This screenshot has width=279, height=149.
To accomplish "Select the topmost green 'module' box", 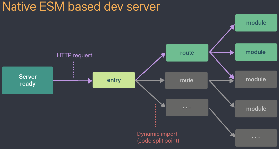I will pyautogui.click(x=256, y=23).
